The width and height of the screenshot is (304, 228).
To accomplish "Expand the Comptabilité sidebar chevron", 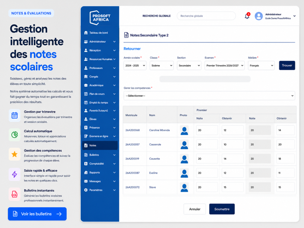I will click(114, 164).
